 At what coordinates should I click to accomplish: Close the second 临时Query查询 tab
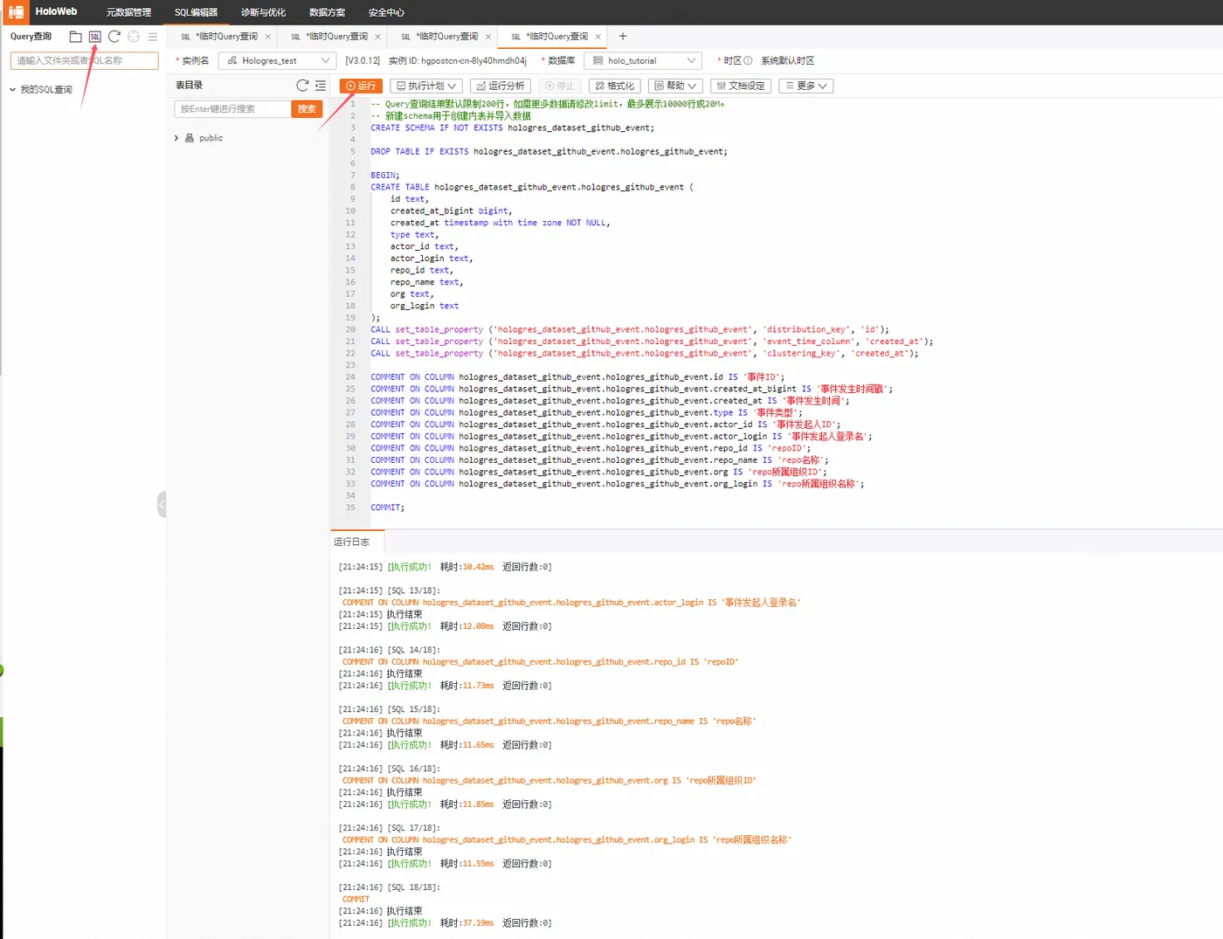pyautogui.click(x=378, y=37)
